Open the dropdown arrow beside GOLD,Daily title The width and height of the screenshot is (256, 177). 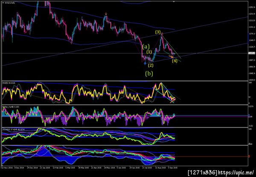tap(3, 3)
